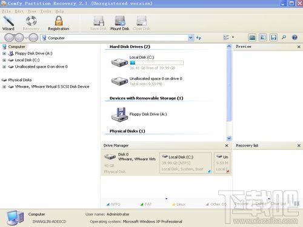Select Floppy Disk Drive (A:) in tree
303x227 pixels.
click(x=33, y=53)
